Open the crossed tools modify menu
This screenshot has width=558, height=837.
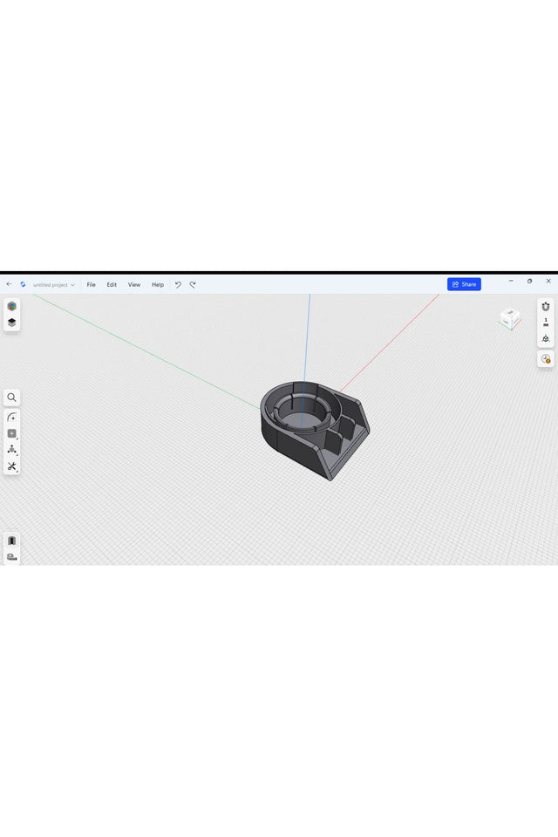[x=11, y=466]
